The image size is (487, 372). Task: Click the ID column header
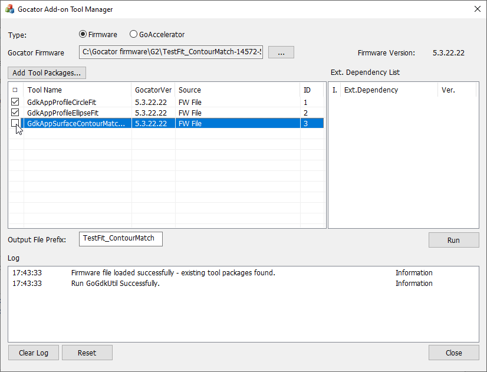point(312,90)
